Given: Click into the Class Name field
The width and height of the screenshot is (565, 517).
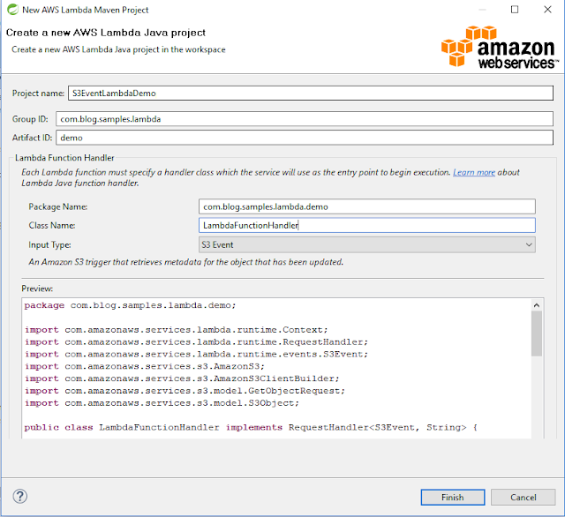Looking at the screenshot, I should [x=367, y=225].
